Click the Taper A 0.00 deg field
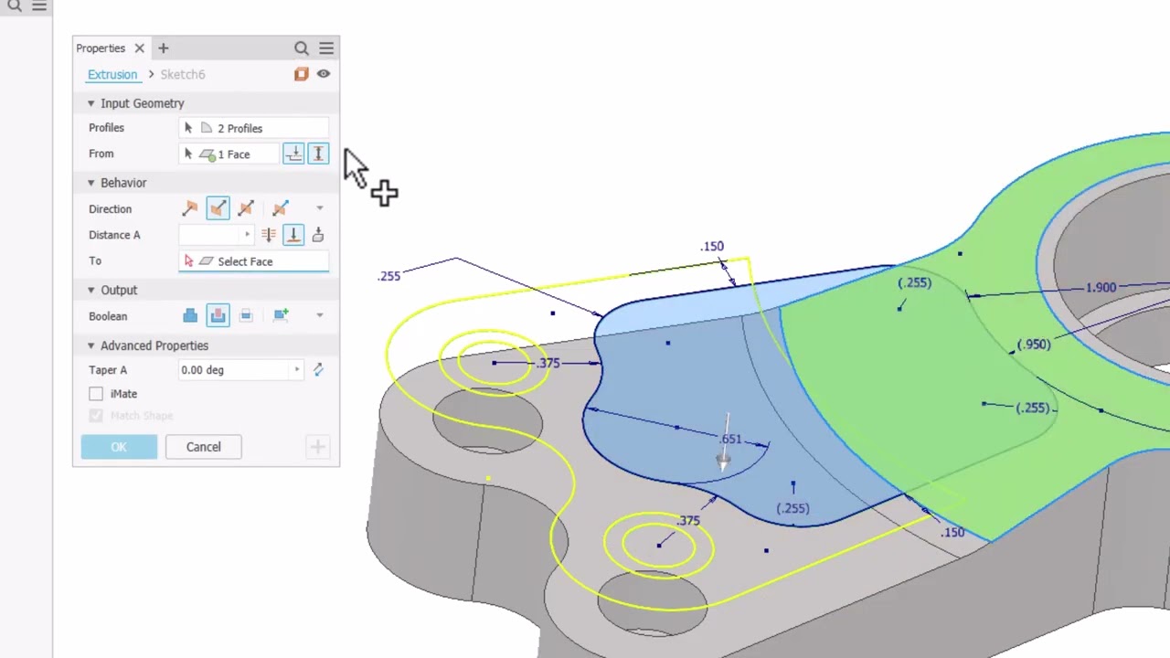The height and width of the screenshot is (658, 1170). (x=234, y=370)
